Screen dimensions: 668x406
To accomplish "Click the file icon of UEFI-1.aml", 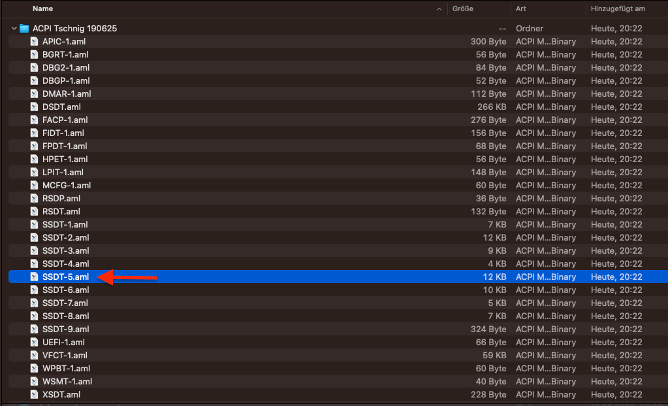I will pos(34,342).
